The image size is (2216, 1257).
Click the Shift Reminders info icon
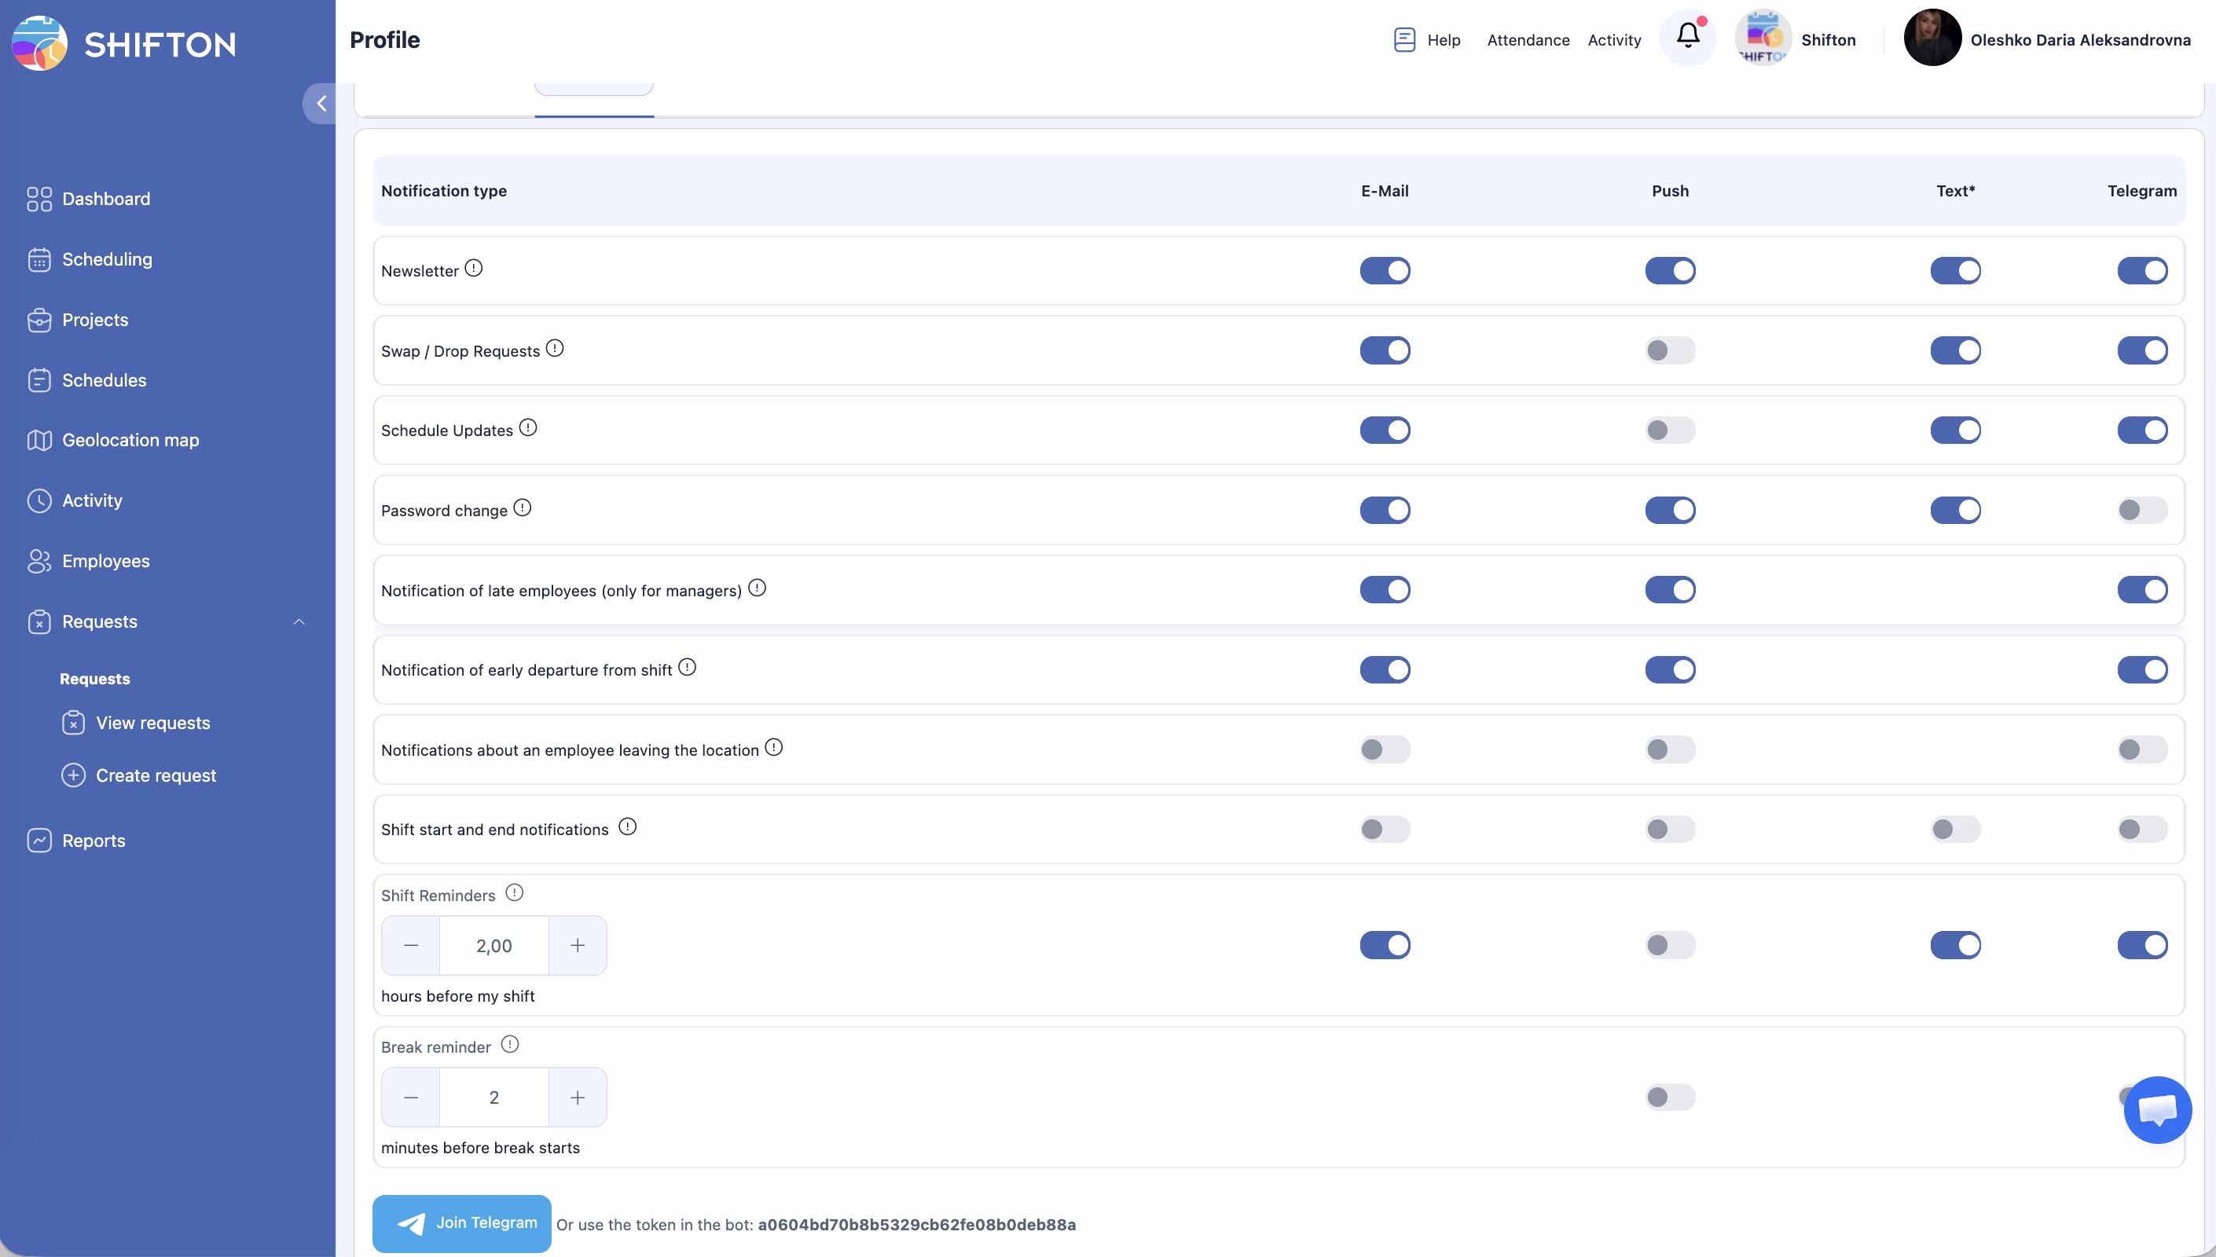coord(515,892)
